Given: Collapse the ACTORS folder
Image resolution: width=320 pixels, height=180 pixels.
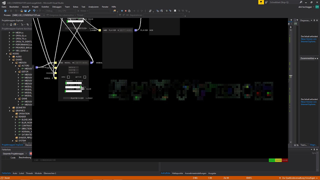Looking at the screenshot, I should click(x=16, y=66).
